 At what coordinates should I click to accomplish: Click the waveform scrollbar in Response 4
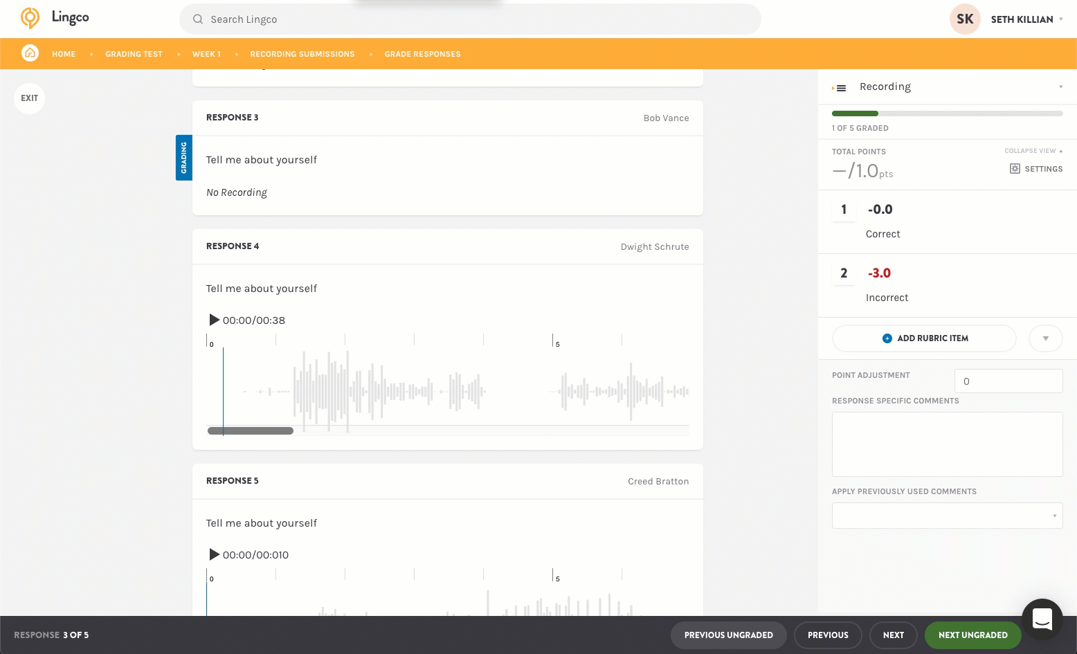pos(251,431)
